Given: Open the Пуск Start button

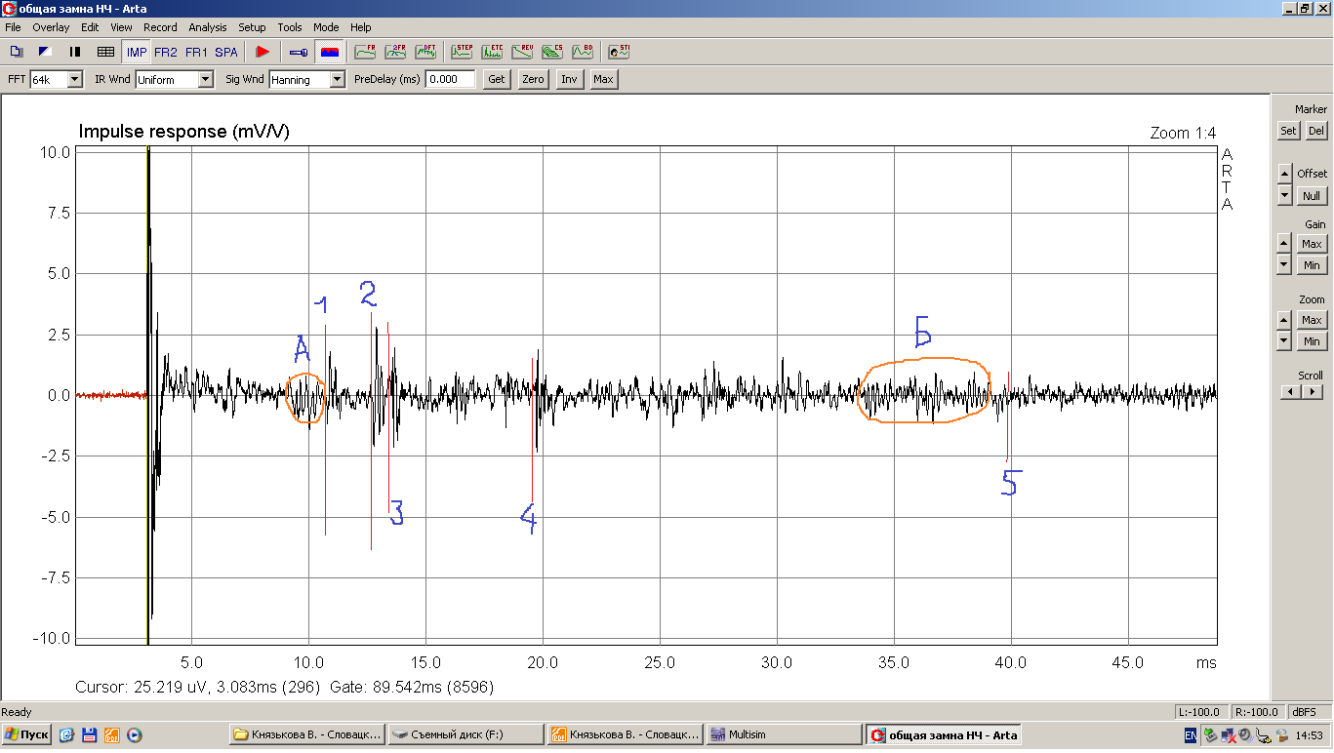Looking at the screenshot, I should (x=27, y=734).
